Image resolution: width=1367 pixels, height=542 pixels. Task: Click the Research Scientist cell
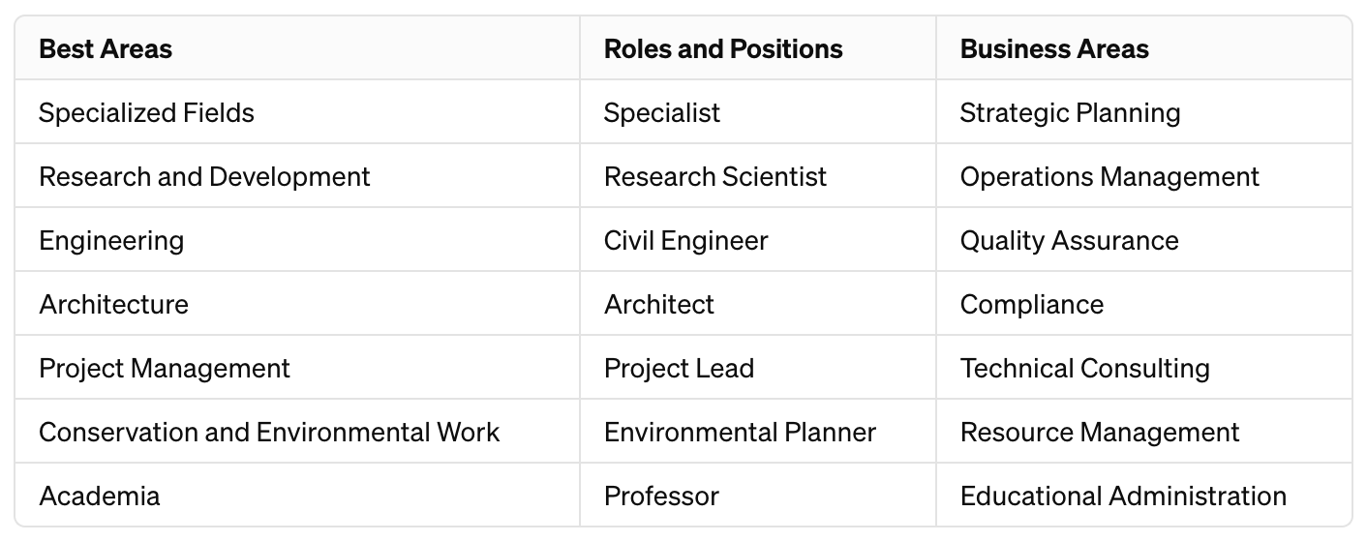pos(715,177)
